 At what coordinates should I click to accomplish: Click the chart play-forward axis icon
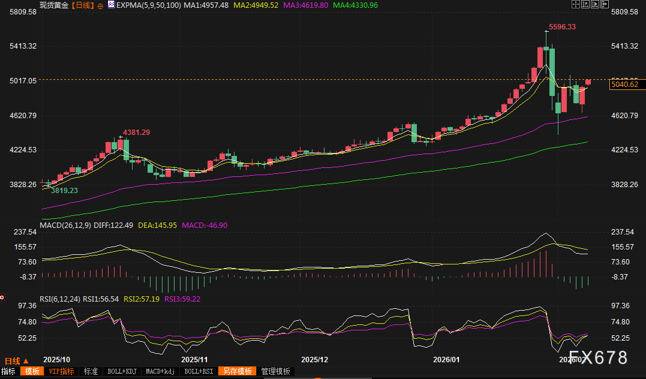[595, 4]
